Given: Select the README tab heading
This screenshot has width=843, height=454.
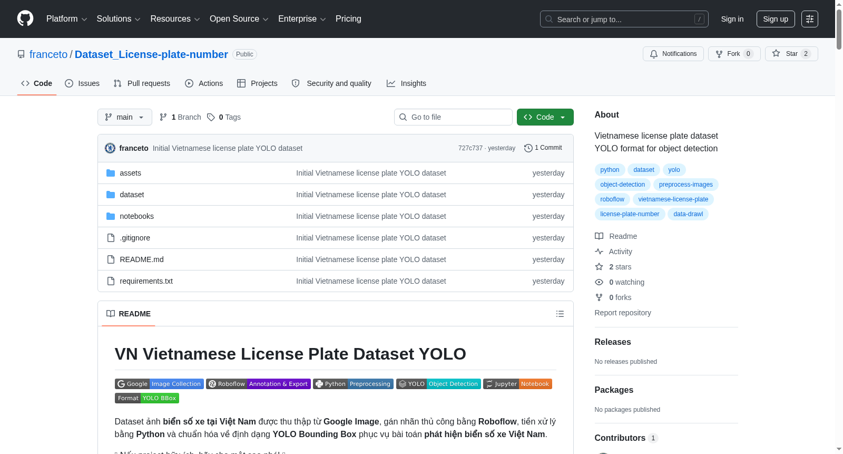Looking at the screenshot, I should coord(129,314).
